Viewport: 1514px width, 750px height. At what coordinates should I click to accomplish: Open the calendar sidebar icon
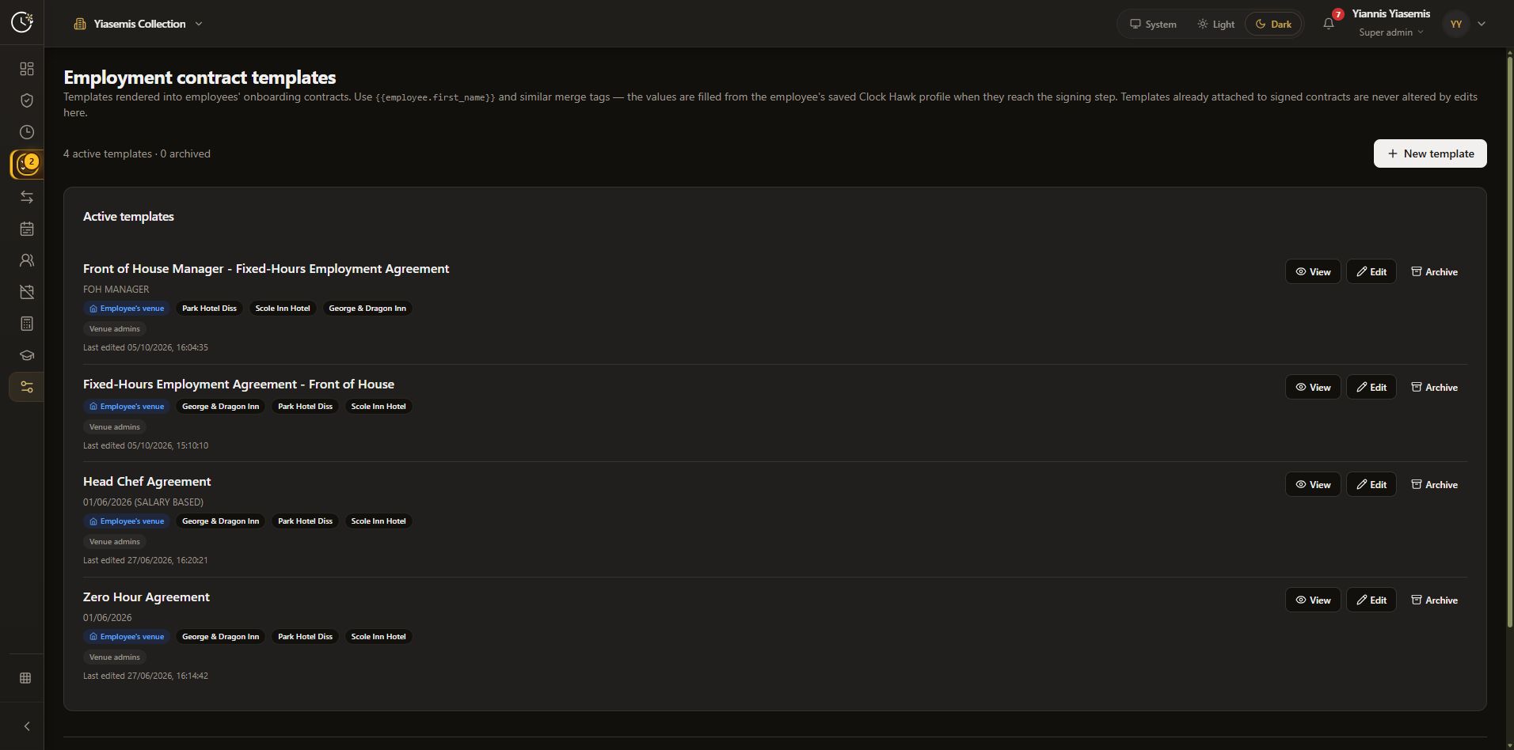(x=27, y=229)
